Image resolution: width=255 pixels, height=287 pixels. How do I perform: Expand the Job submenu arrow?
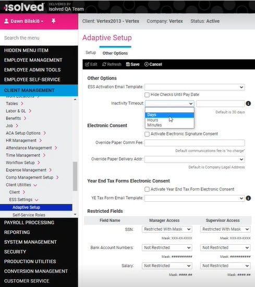(x=17, y=126)
